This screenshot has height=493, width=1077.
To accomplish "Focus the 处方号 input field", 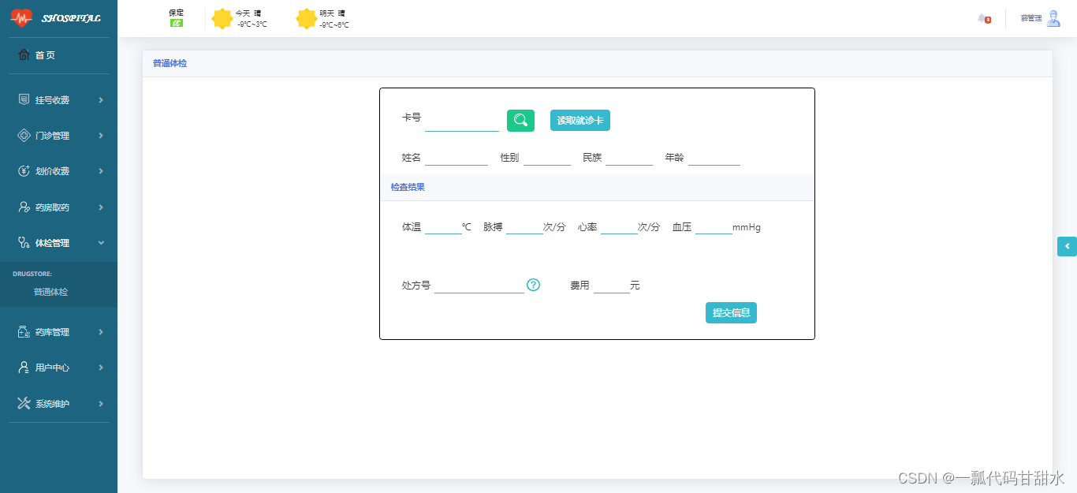I will 479,286.
